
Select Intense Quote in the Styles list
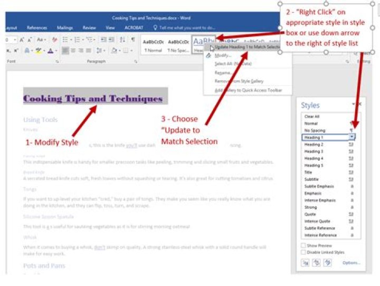(x=329, y=221)
